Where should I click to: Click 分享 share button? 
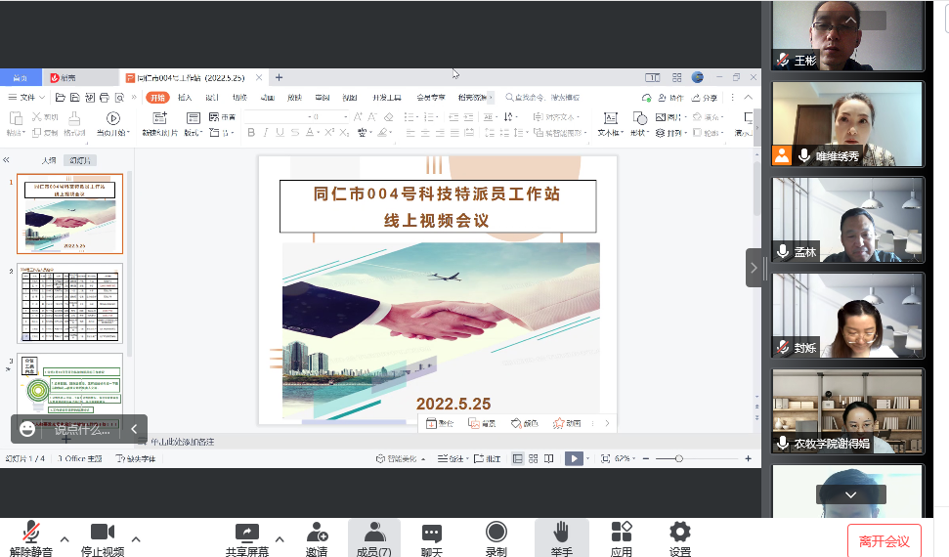[705, 98]
